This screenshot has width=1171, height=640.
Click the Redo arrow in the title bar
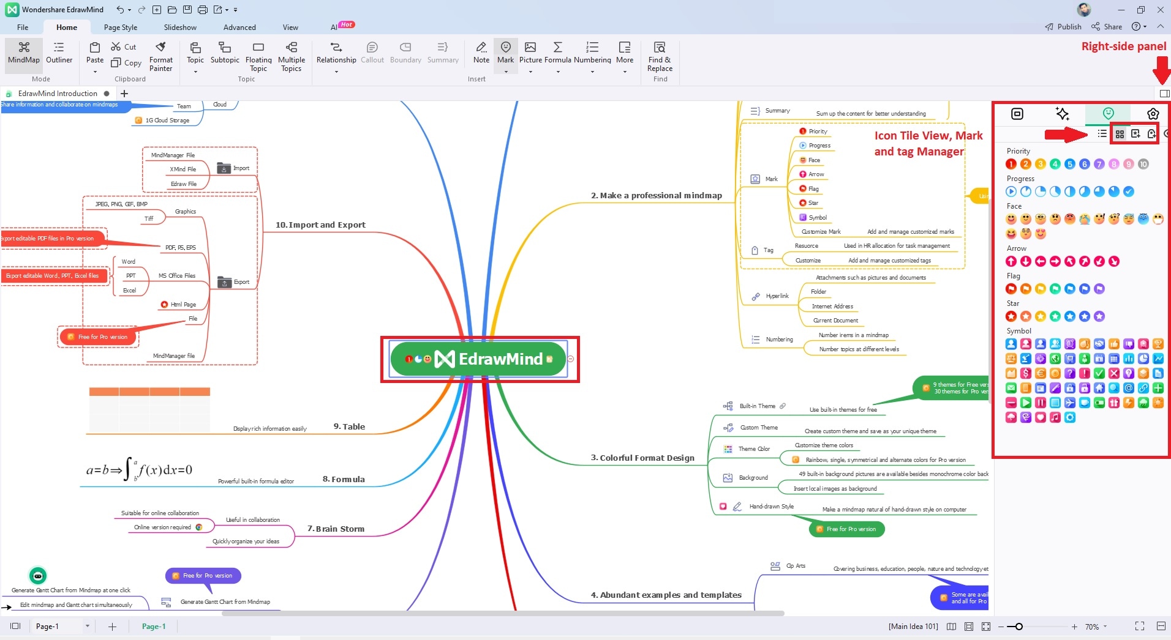point(141,10)
